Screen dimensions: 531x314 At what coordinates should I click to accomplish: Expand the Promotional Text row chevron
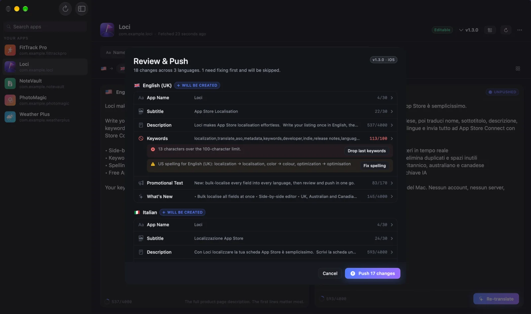click(392, 183)
